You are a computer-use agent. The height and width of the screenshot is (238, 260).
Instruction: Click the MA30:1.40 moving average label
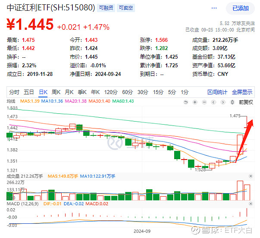point(99,101)
